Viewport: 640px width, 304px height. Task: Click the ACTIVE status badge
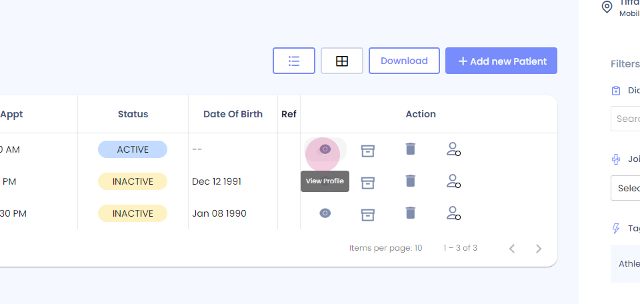tap(133, 149)
